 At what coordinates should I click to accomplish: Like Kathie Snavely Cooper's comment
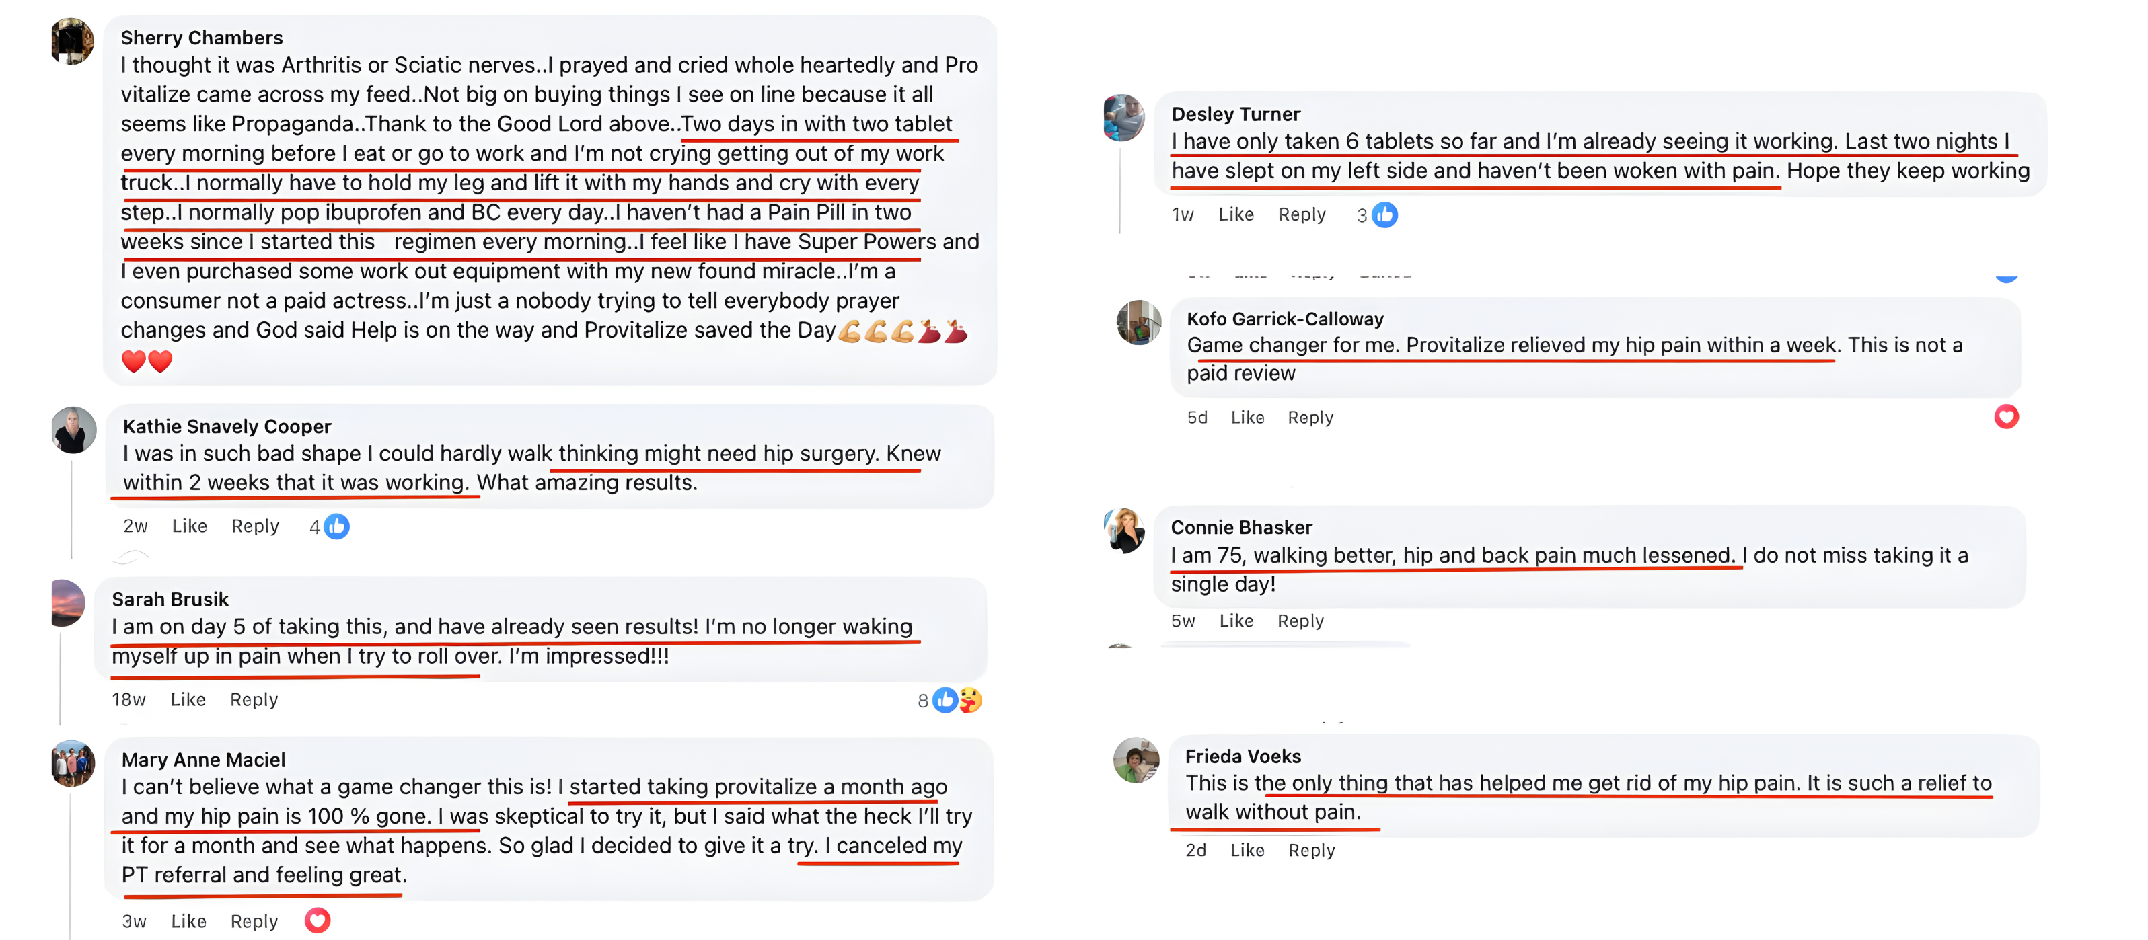[x=189, y=526]
